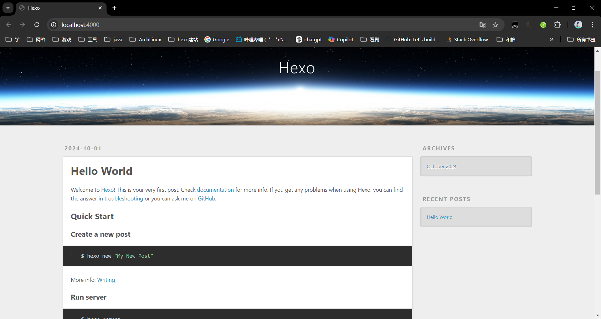Close the Hexo tab

[100, 8]
